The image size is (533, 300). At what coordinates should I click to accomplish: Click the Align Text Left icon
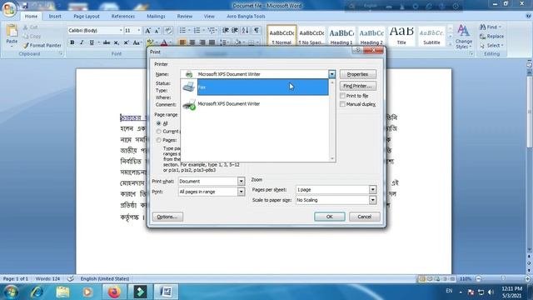coord(183,42)
